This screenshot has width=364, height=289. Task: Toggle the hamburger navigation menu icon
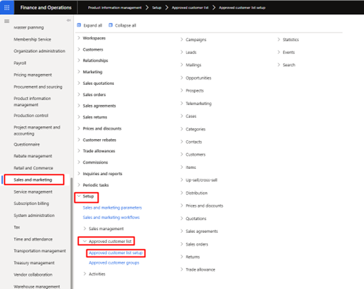[7, 21]
